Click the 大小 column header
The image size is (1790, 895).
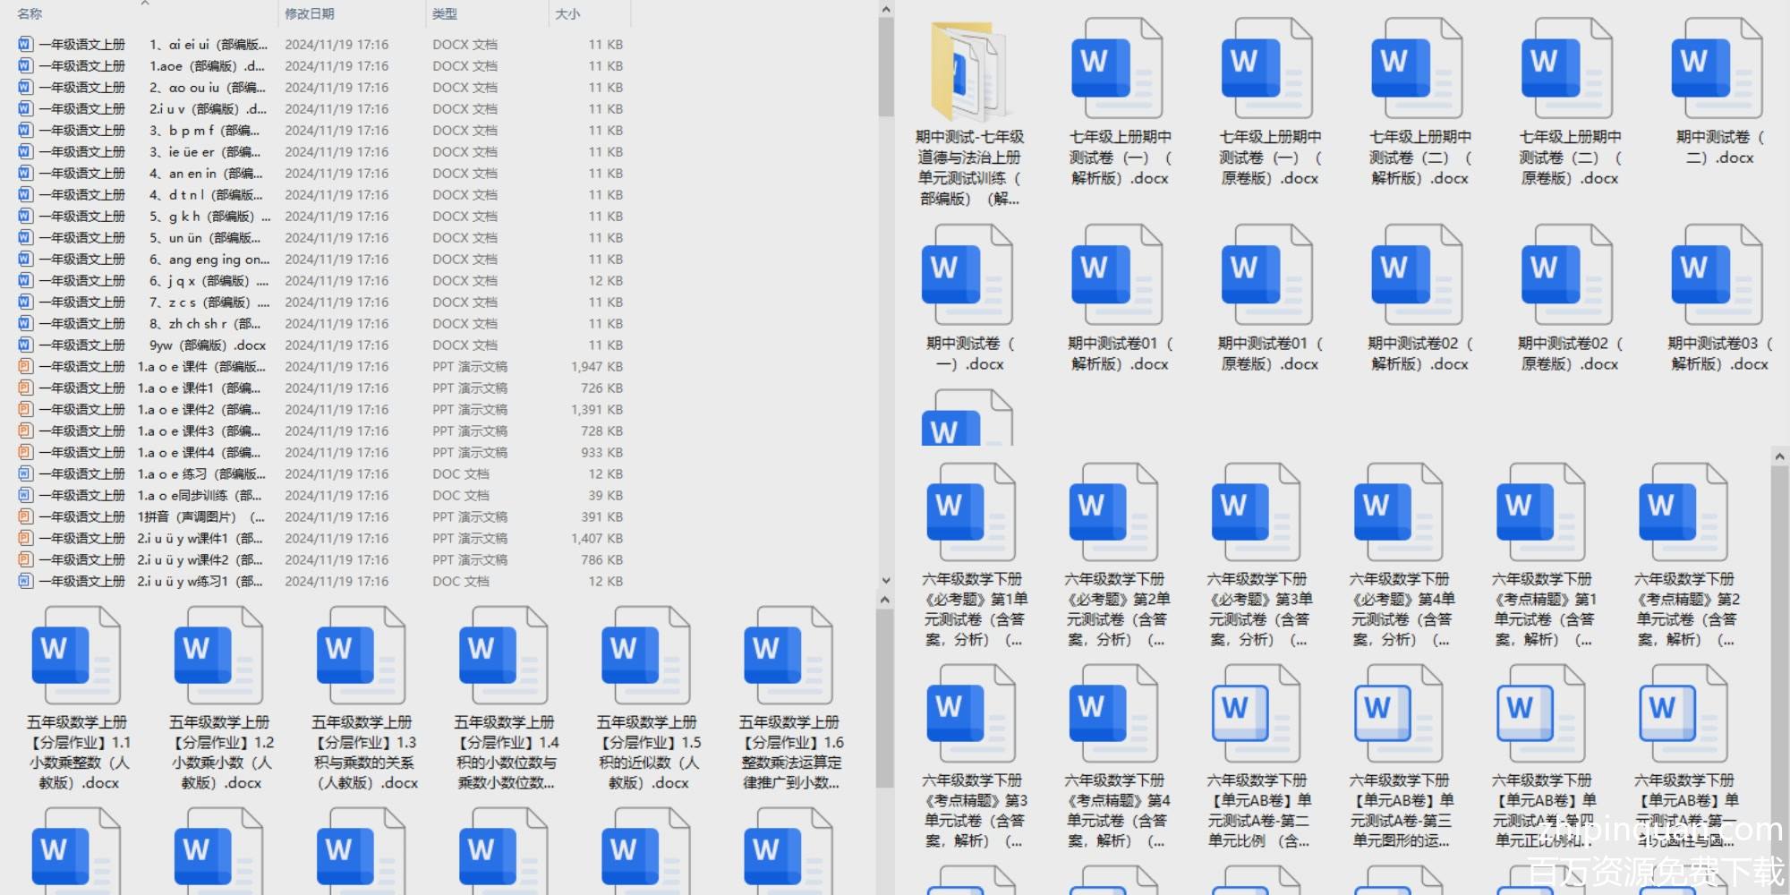tap(567, 13)
